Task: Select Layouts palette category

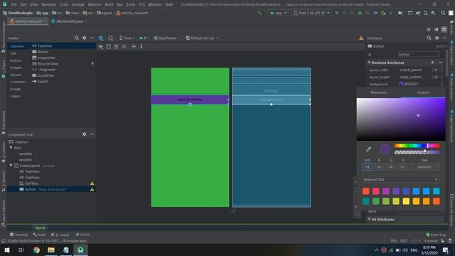Action: [16, 75]
